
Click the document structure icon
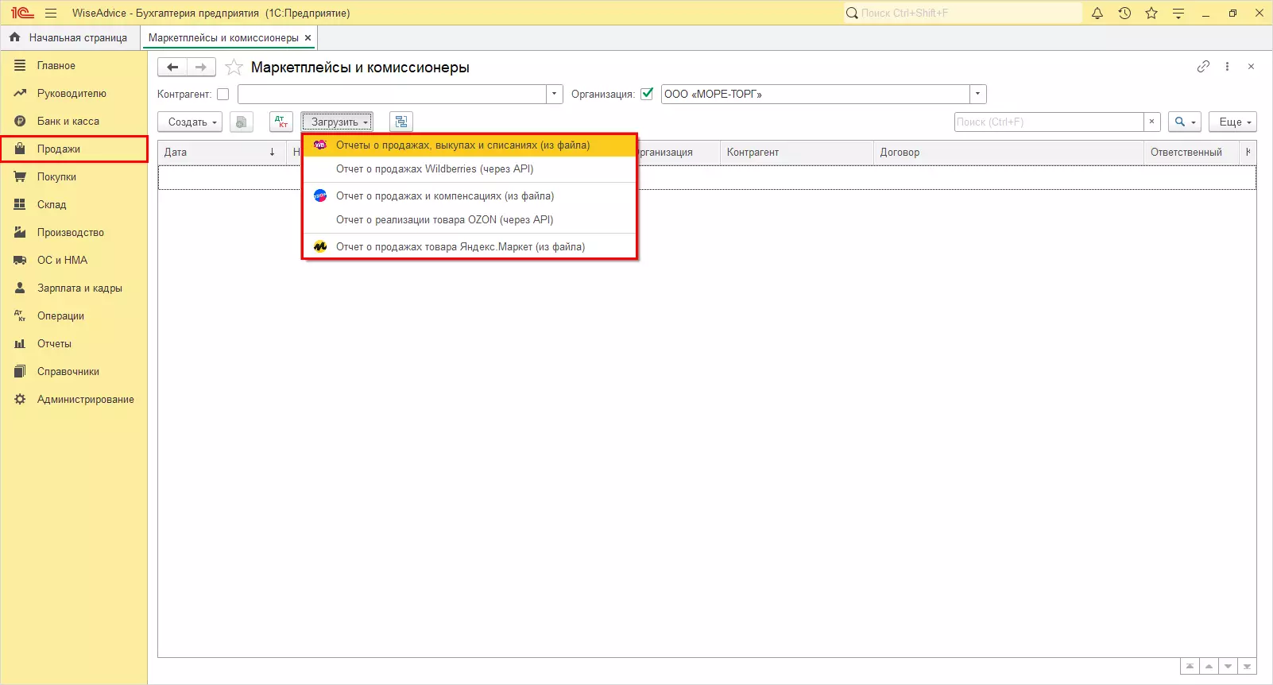point(401,122)
